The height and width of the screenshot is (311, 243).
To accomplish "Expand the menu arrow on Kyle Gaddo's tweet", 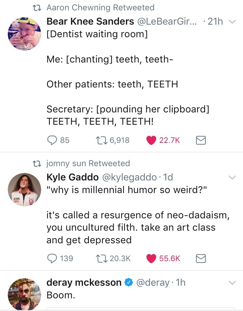I will pyautogui.click(x=232, y=178).
